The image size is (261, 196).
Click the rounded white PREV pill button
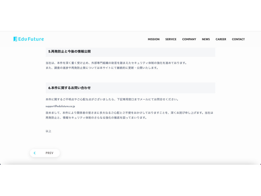[45, 153]
